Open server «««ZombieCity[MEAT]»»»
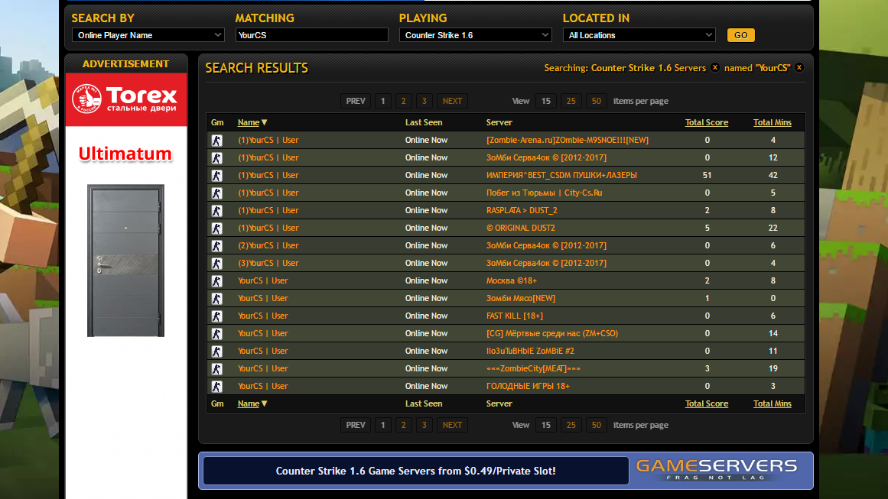 (533, 368)
